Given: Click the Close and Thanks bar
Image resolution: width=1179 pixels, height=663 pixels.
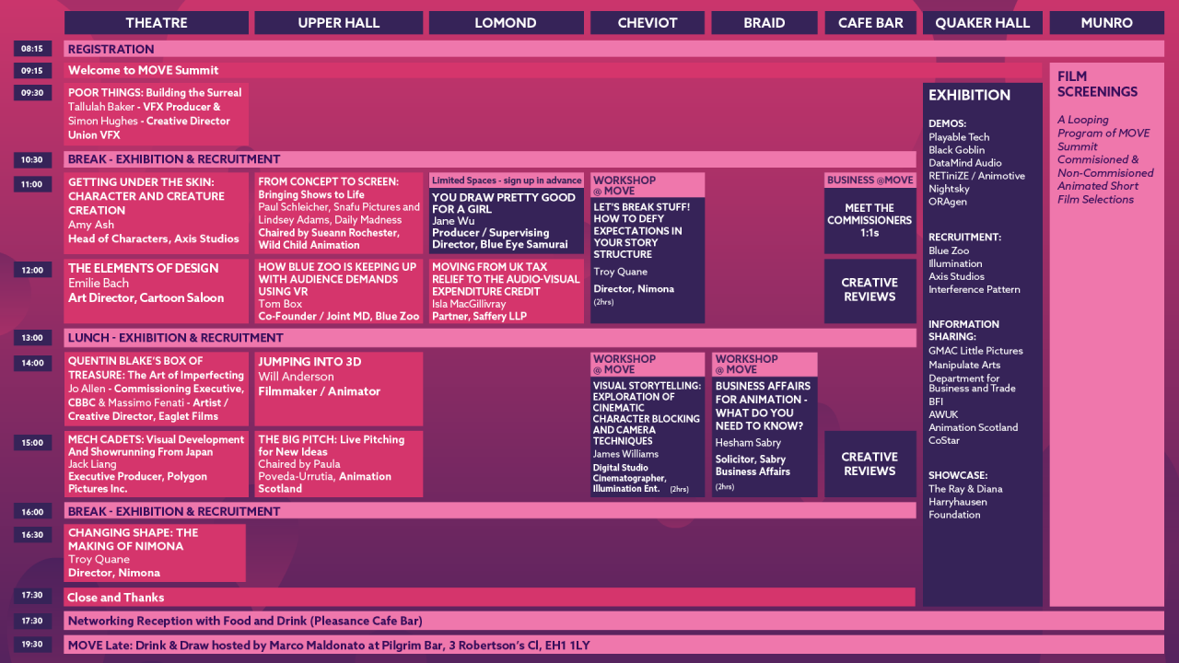Looking at the screenshot, I should point(490,597).
